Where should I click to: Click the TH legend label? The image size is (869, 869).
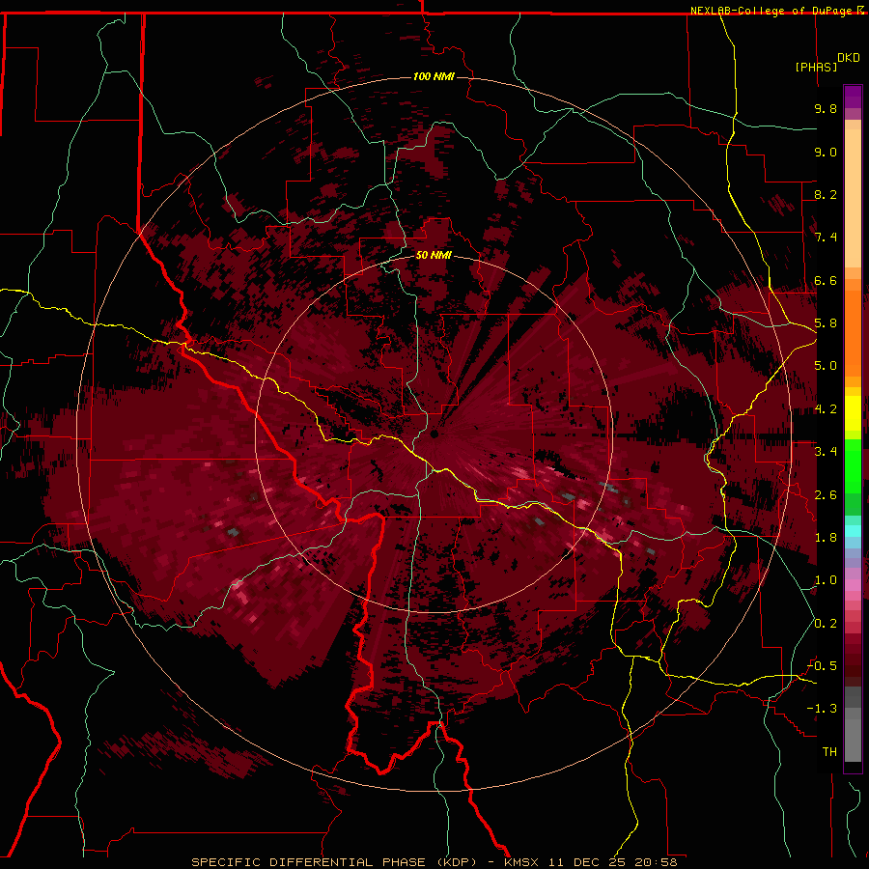click(x=829, y=752)
